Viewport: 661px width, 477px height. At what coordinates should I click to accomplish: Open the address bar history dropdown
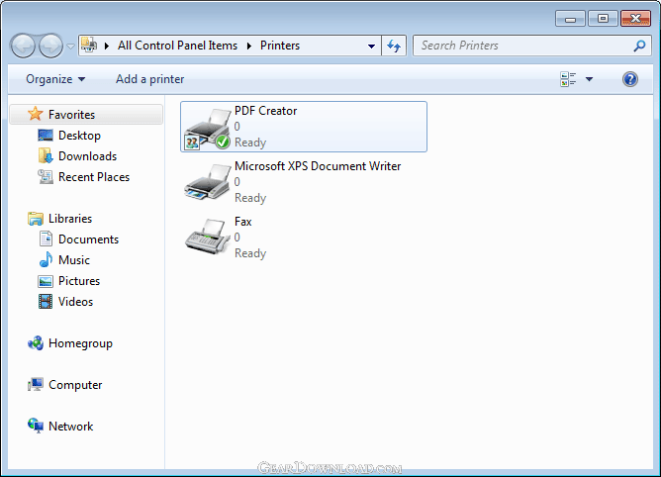click(x=371, y=46)
